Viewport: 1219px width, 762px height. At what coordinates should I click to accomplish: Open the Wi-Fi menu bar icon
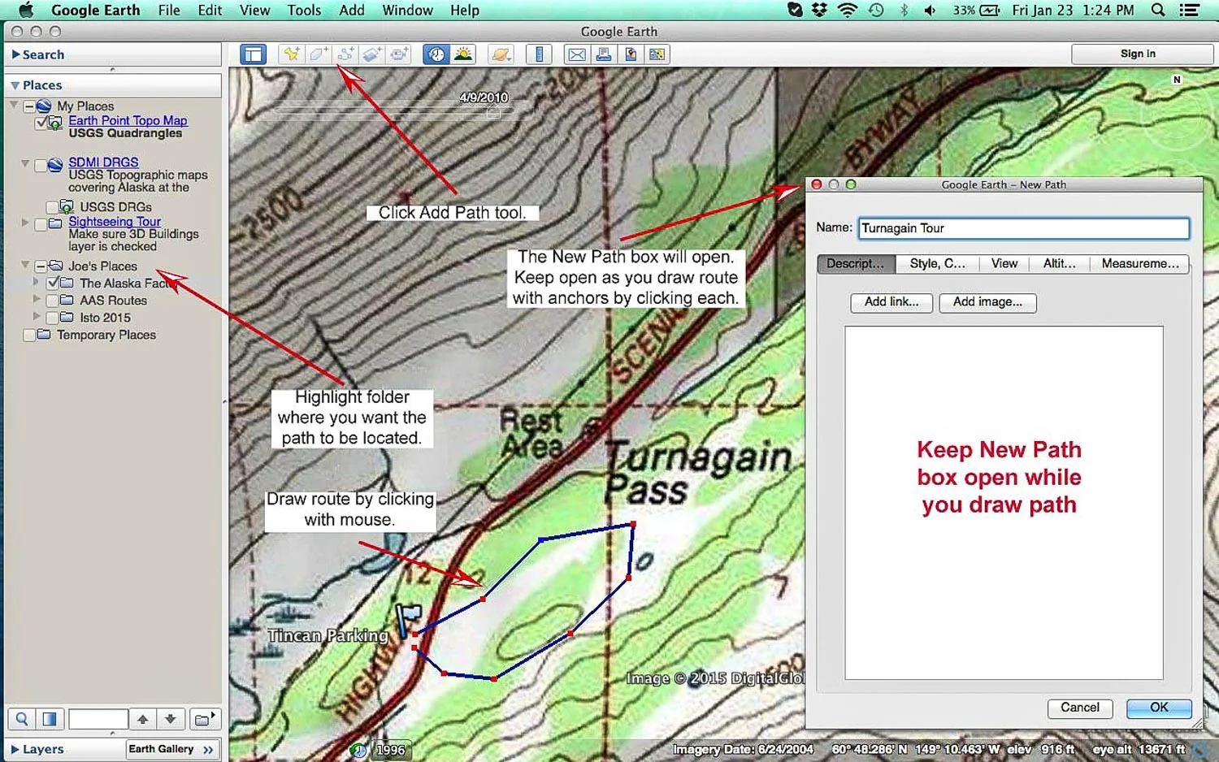point(848,10)
